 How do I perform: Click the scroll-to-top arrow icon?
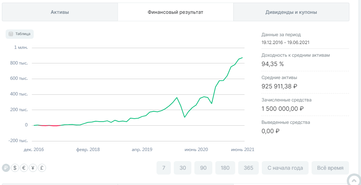354,180
